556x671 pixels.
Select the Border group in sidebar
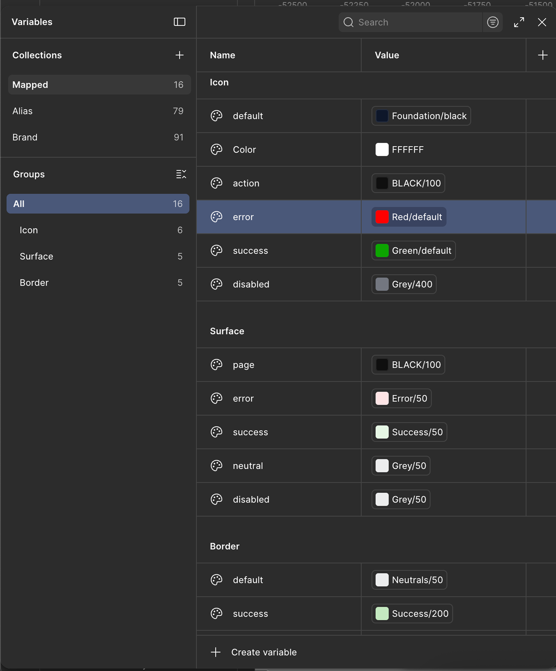[x=98, y=283]
